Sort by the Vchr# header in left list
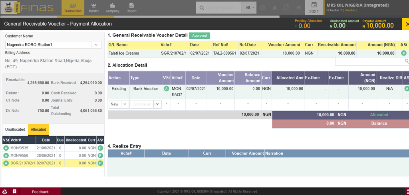Screen dimensions: 409x195 23,140
